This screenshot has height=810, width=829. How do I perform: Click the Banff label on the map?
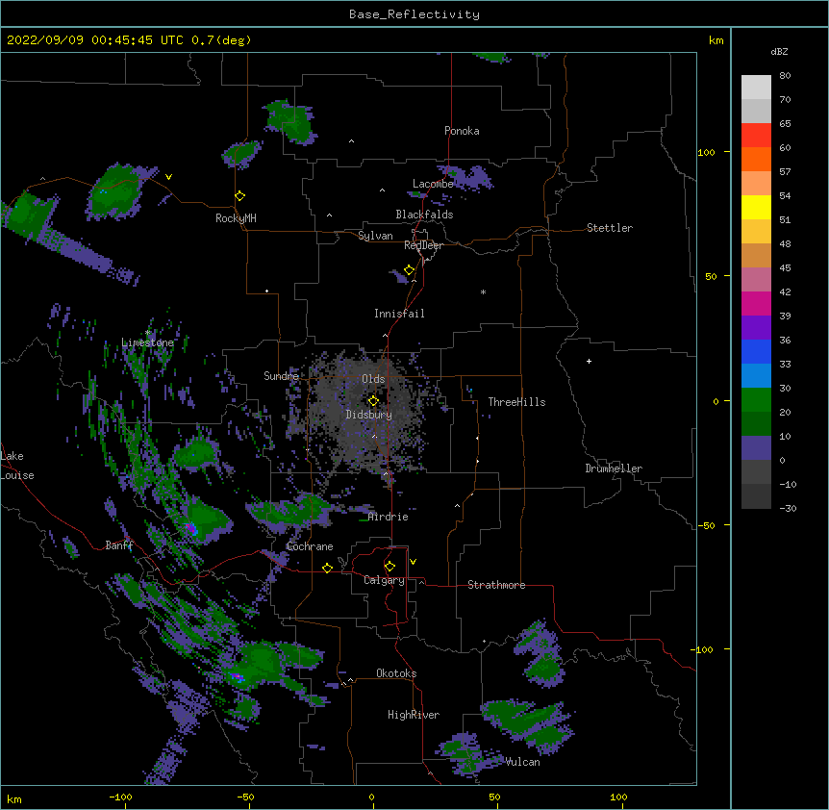[119, 545]
